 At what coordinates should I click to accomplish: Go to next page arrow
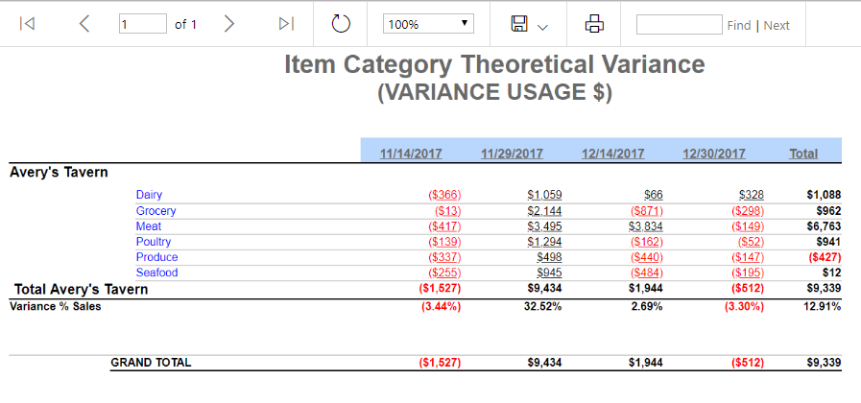tap(229, 24)
